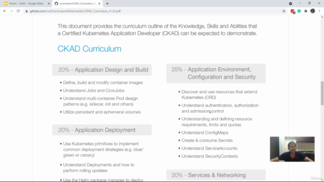Open Chrome's three-dot menu
Screen dimensions: 324x182
point(319,11)
